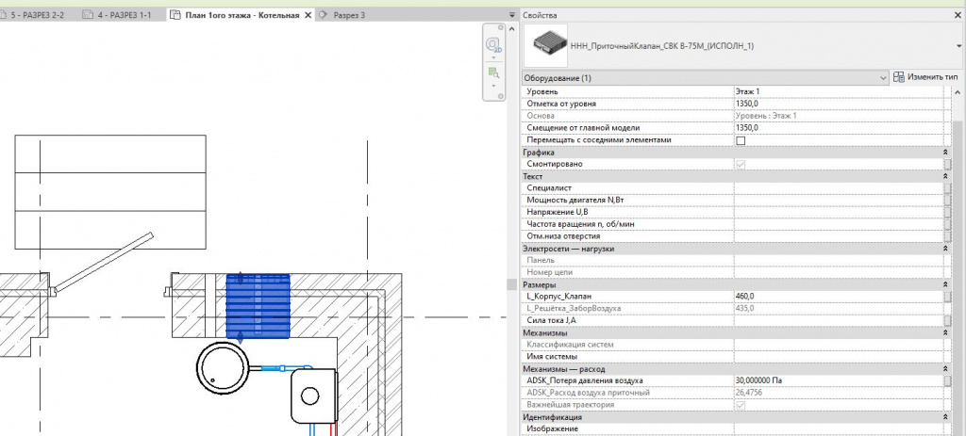Collapse the Электросети — нагрузки section

click(x=945, y=249)
